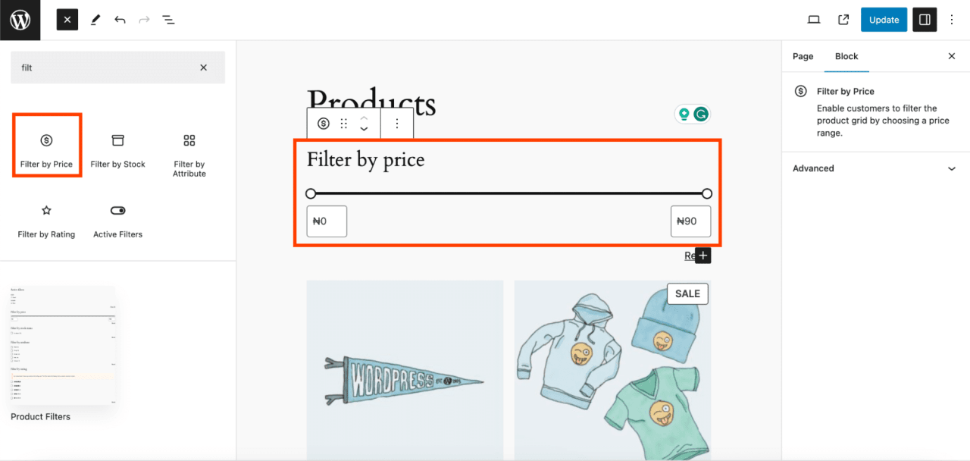
Task: Insert the Filter by Attribute block
Action: [x=189, y=155]
